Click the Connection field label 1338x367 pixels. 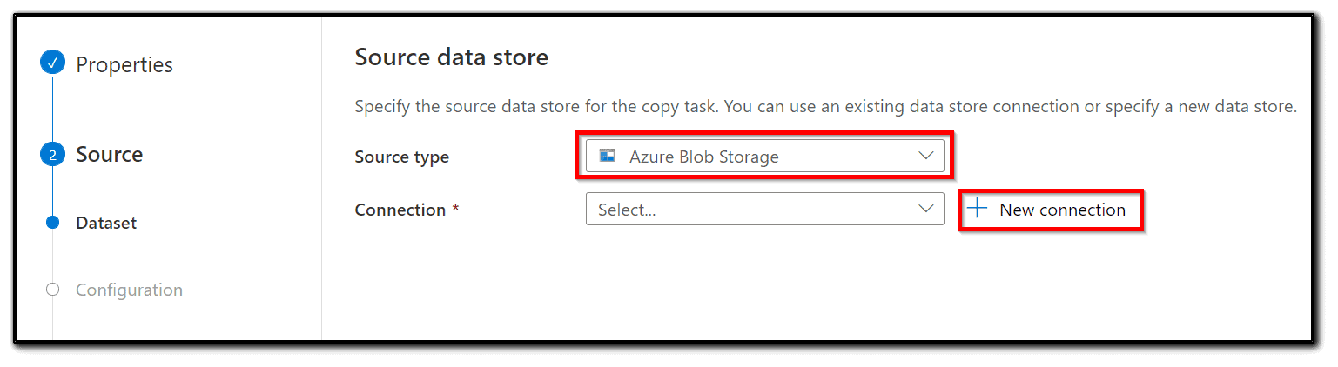(x=407, y=210)
